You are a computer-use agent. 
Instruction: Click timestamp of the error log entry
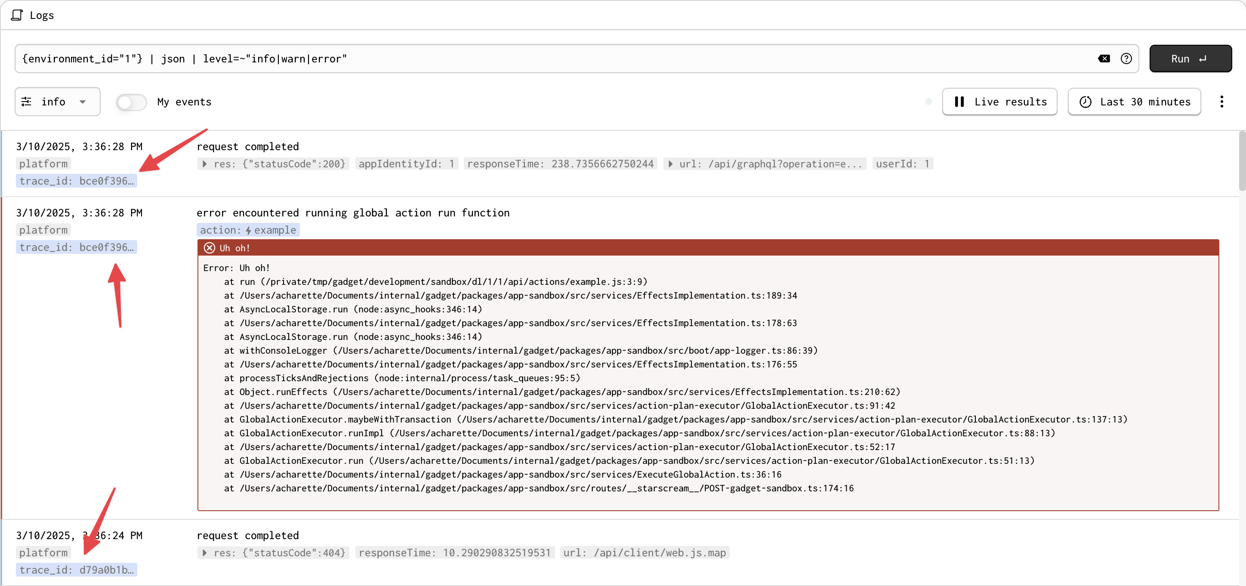79,213
